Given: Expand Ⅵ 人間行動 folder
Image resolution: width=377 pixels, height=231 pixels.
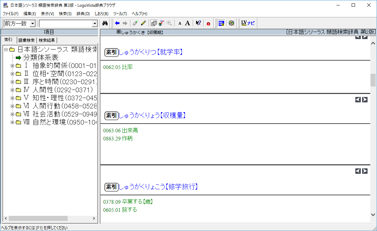Looking at the screenshot, I should click(x=12, y=106).
